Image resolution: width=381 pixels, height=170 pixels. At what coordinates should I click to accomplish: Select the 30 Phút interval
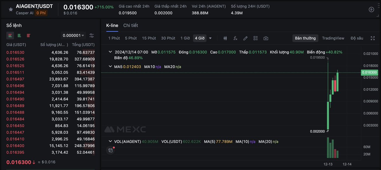point(168,38)
